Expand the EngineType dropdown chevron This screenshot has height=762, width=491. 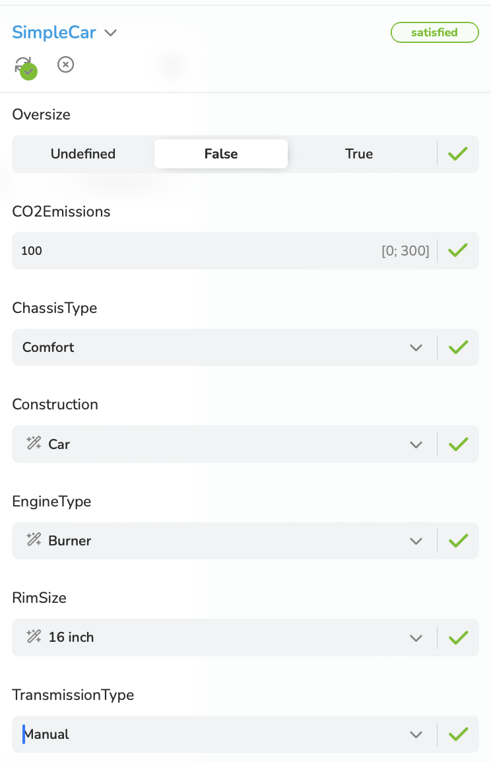(x=416, y=541)
